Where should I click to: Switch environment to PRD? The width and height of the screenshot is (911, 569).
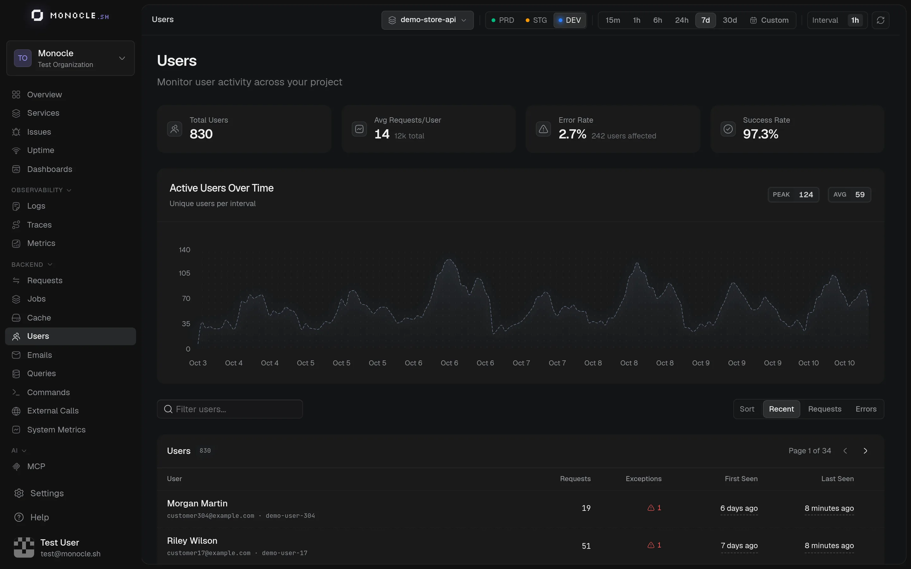coord(503,20)
